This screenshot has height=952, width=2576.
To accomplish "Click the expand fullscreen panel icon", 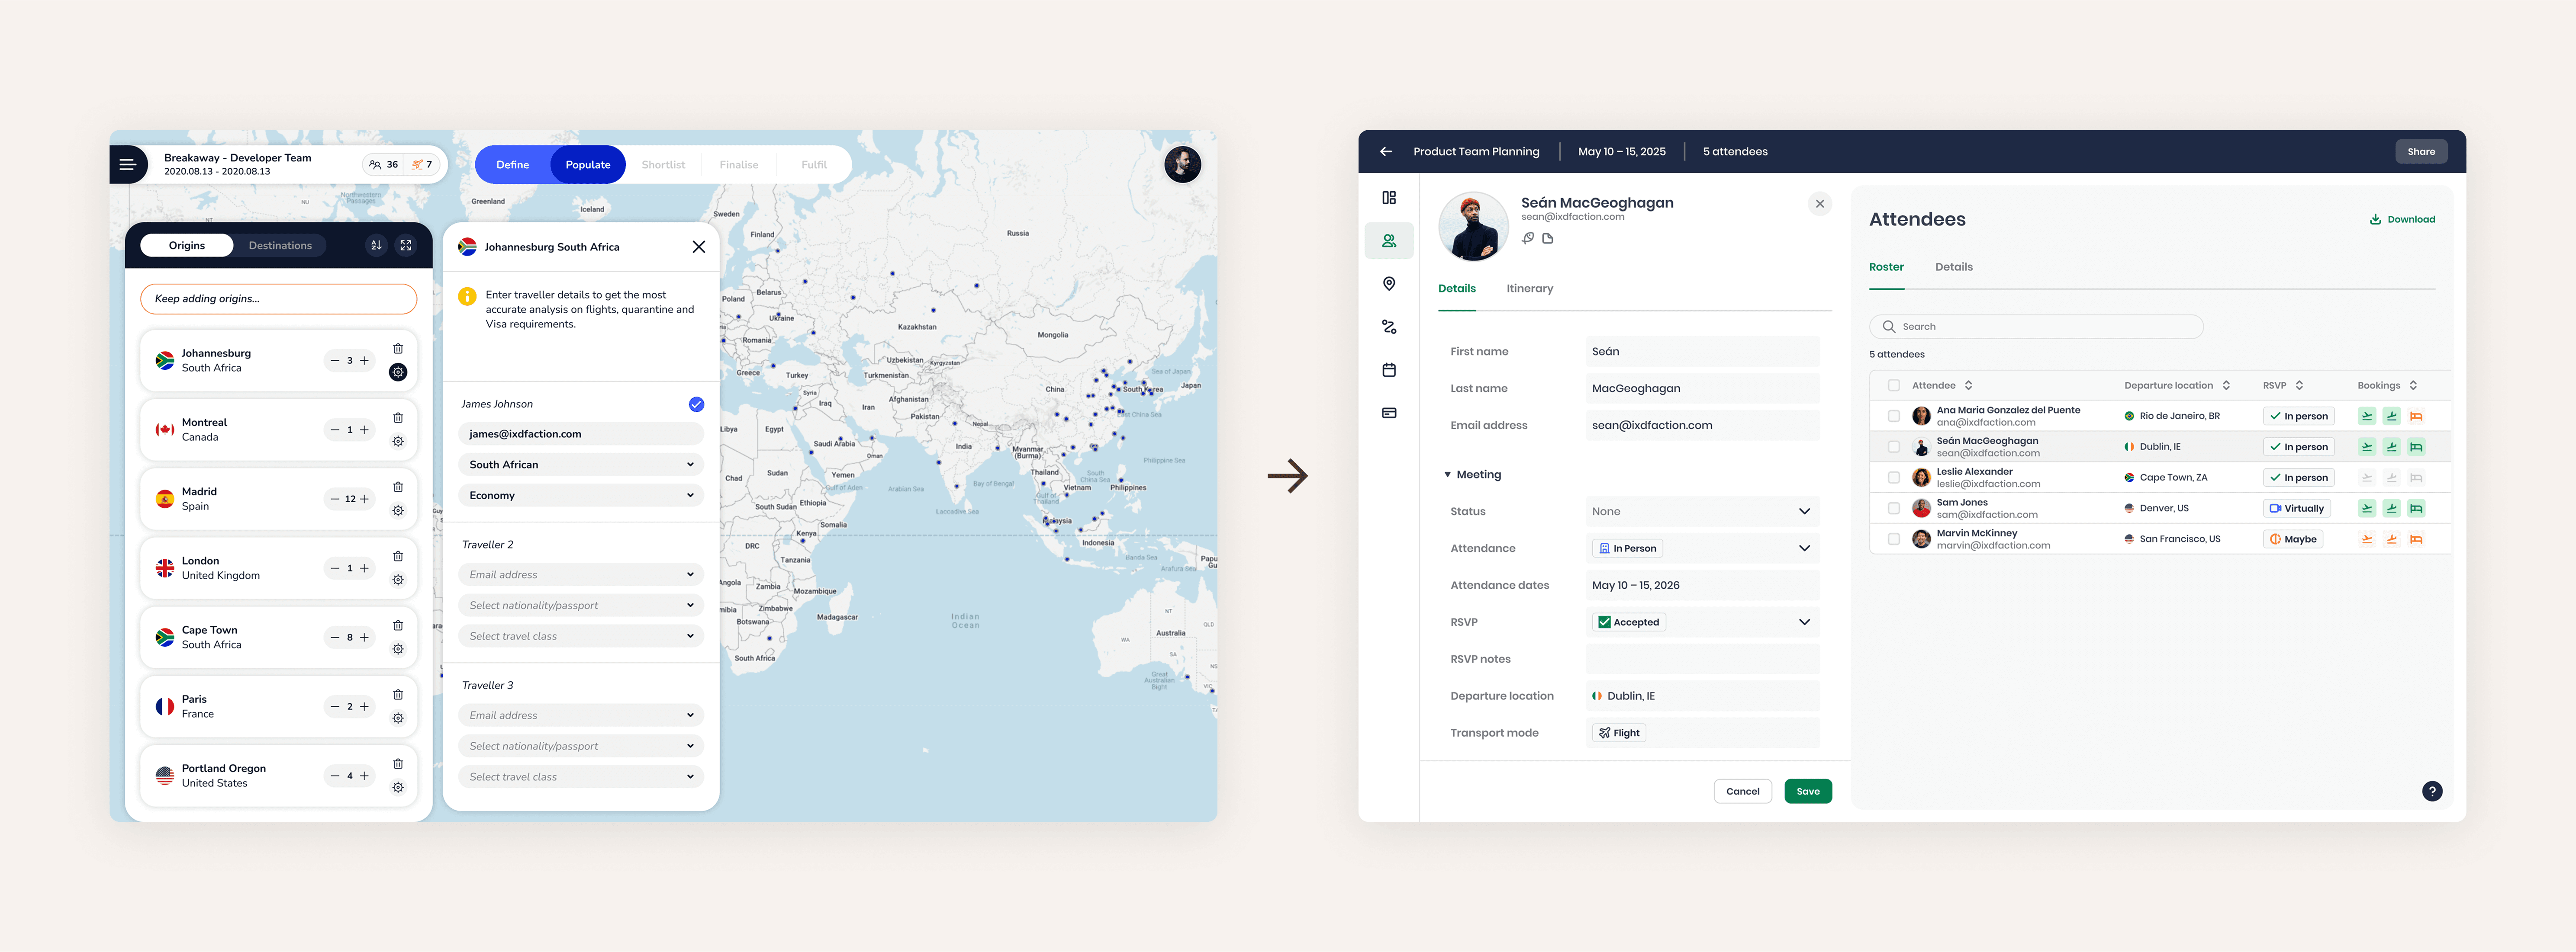I will 406,246.
